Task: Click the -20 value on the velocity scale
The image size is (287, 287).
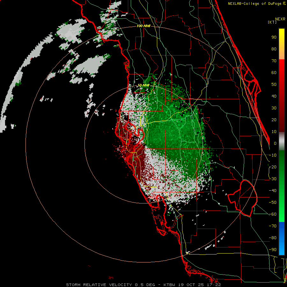Action: (273, 167)
